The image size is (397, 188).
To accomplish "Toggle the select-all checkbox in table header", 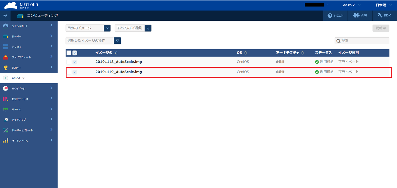I will [69, 53].
